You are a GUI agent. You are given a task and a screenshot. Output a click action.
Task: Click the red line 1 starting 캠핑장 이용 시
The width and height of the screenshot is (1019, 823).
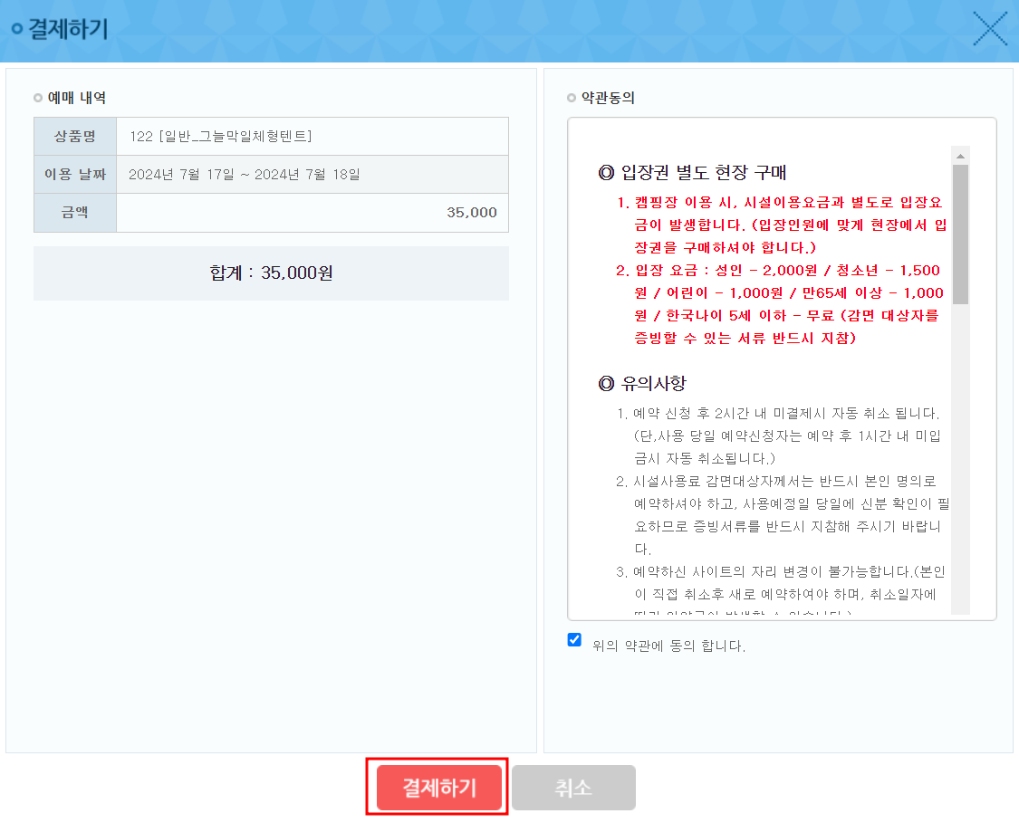tap(782, 225)
